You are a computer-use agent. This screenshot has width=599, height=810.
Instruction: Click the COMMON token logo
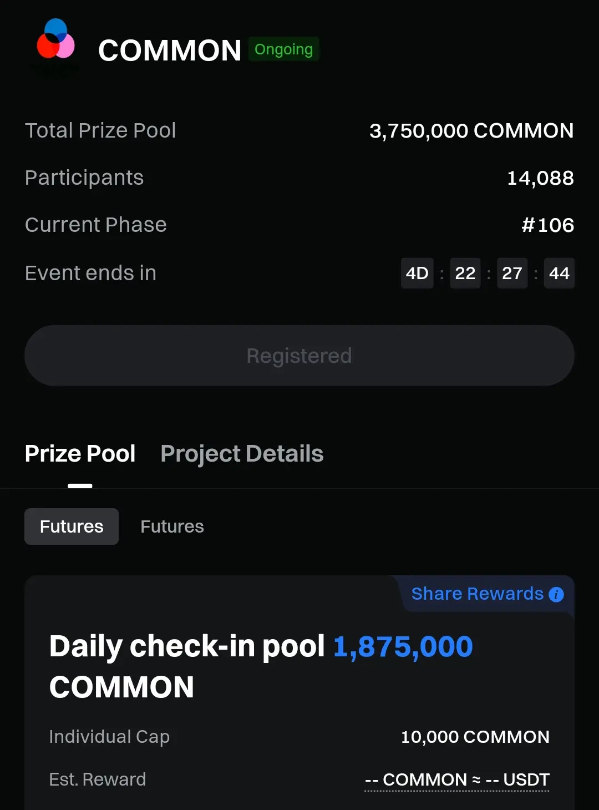tap(55, 40)
